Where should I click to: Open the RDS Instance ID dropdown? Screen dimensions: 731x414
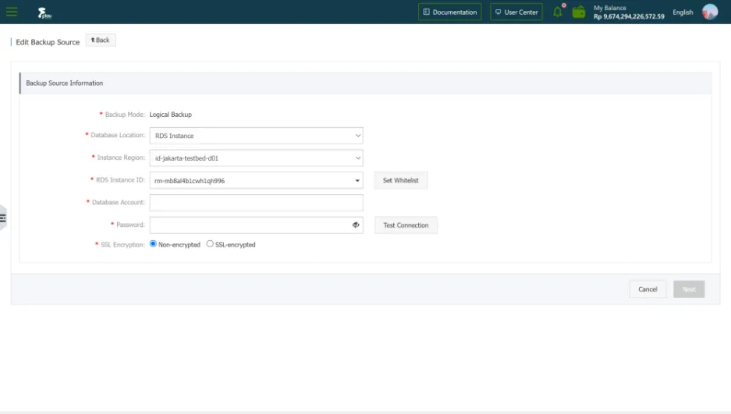point(256,180)
